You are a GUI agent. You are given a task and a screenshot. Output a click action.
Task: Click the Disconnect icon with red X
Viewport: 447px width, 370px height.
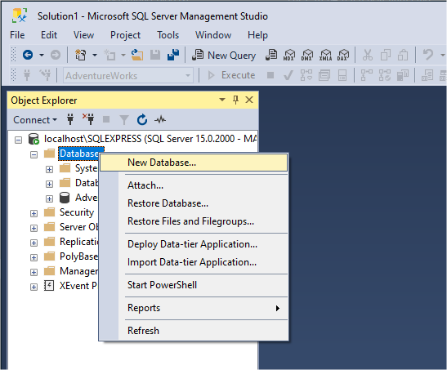(x=88, y=118)
